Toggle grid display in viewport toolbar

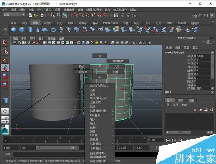coord(45,43)
